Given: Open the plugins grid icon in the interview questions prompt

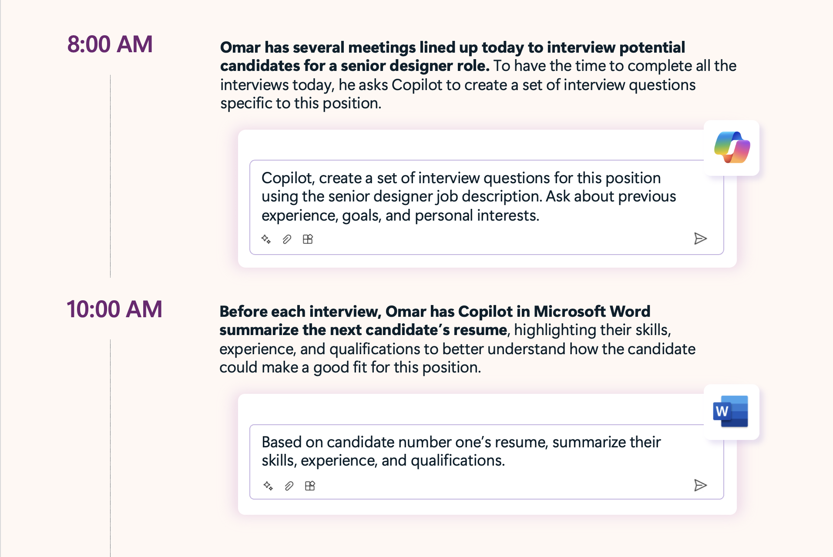Looking at the screenshot, I should coord(308,239).
